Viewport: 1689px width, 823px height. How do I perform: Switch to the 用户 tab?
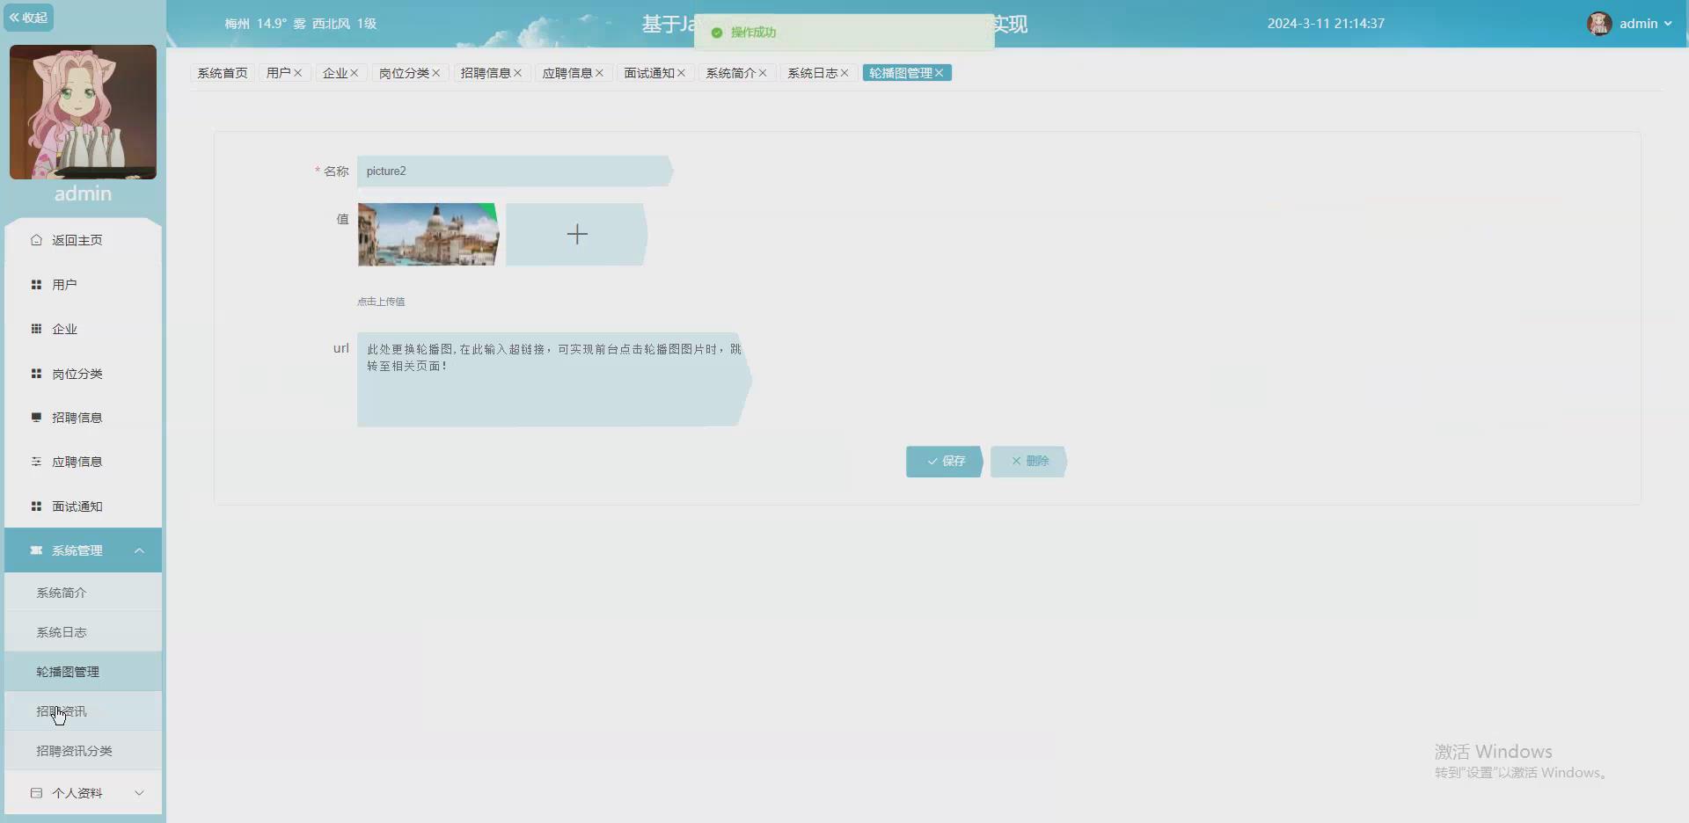coord(278,73)
